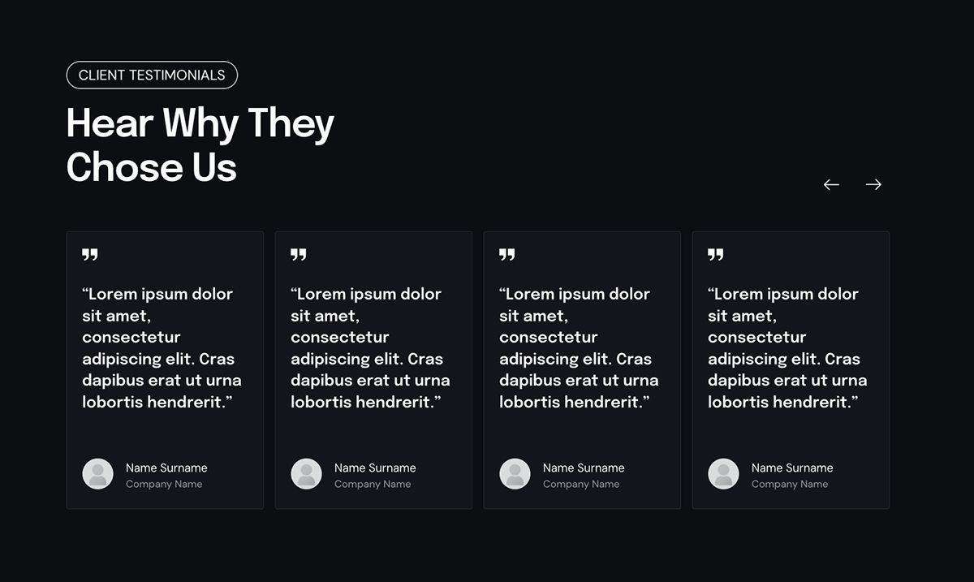Click Name Surname in the first card
The width and height of the screenshot is (974, 582).
pos(166,468)
